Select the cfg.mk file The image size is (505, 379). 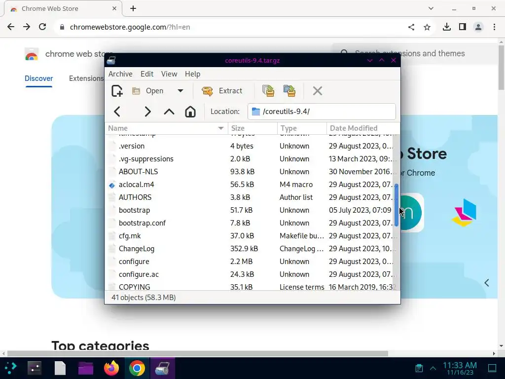click(250, 236)
